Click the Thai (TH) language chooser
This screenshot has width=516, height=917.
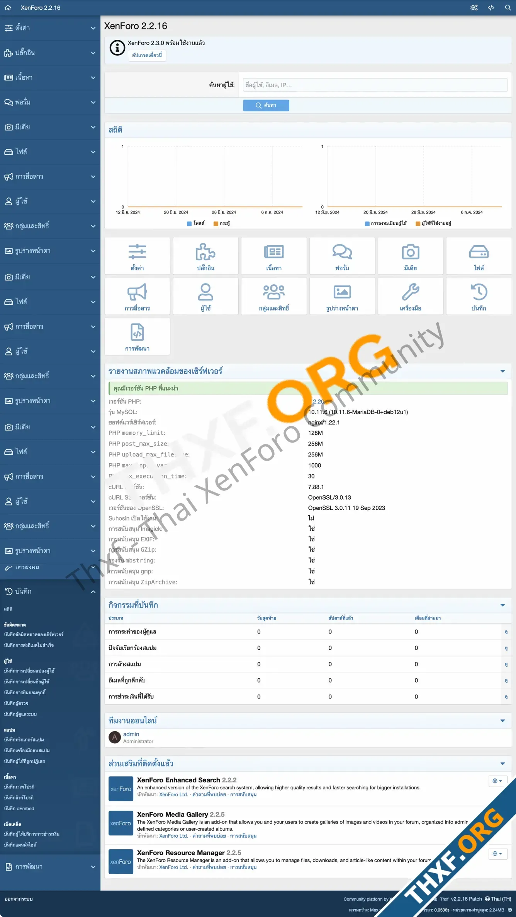(498, 899)
